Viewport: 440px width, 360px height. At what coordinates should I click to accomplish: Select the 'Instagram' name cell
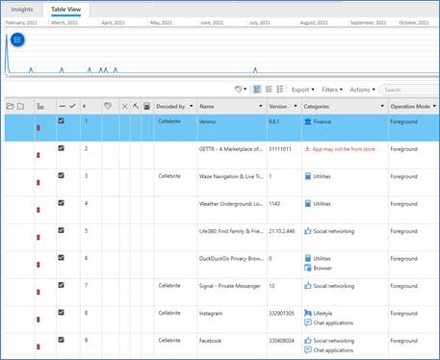[211, 314]
